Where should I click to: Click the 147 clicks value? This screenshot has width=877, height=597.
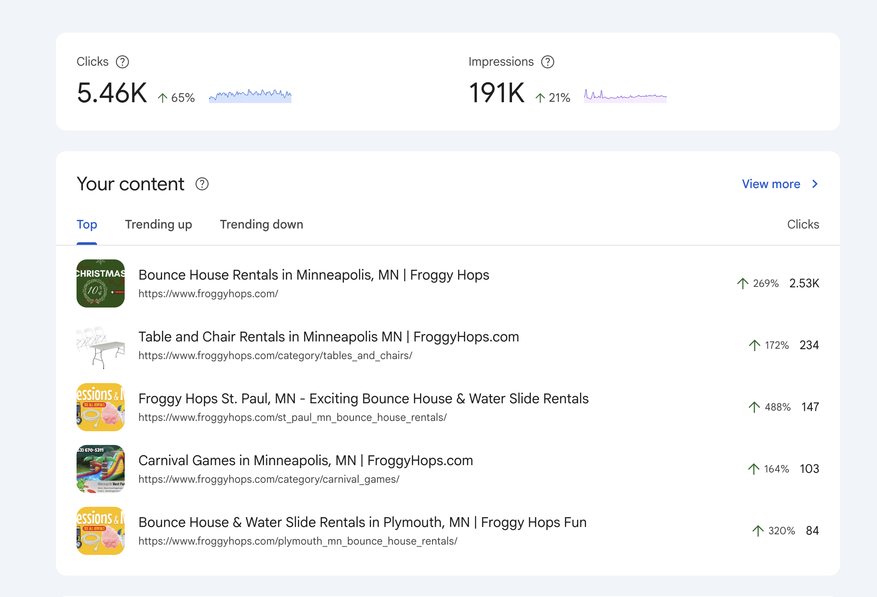coord(810,407)
